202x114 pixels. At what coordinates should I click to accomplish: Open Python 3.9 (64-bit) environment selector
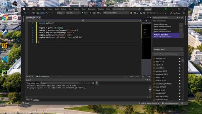coord(116,13)
